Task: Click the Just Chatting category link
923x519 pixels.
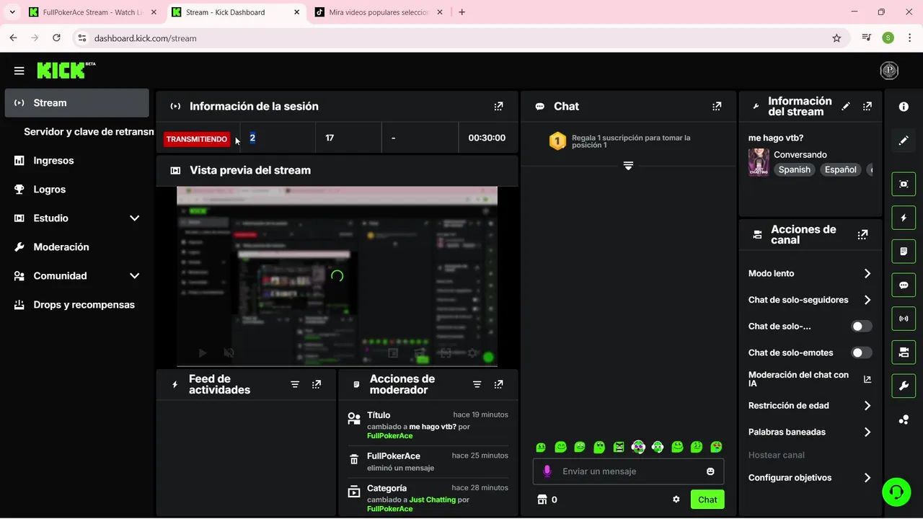Action: [x=432, y=500]
